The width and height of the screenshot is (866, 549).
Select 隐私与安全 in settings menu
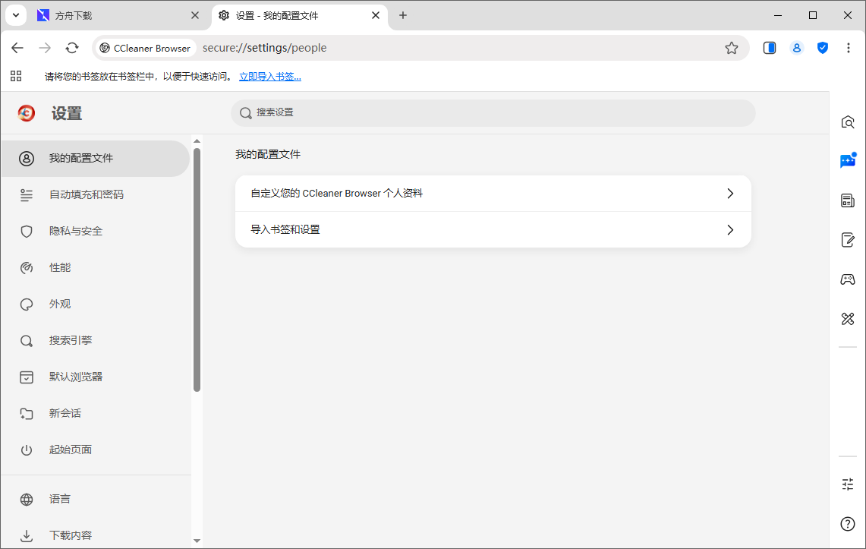[x=75, y=231]
